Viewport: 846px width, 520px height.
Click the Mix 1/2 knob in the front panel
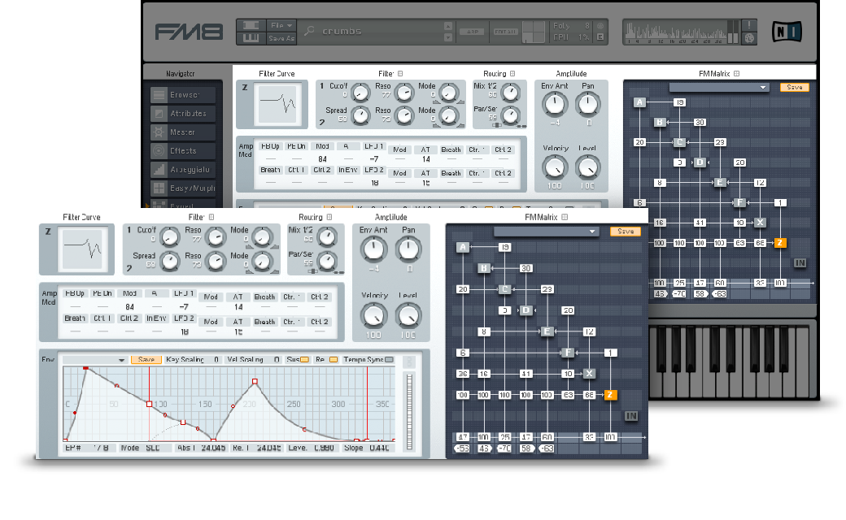click(x=327, y=236)
